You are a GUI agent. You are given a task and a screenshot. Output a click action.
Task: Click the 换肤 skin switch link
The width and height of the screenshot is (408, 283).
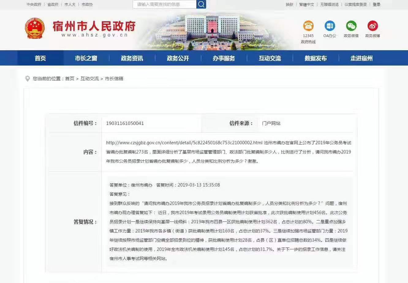pos(289,5)
